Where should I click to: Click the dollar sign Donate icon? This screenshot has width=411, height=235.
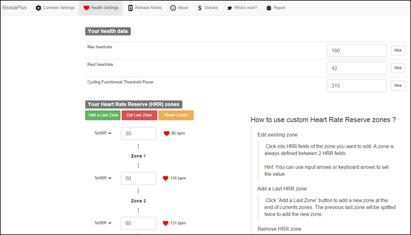[200, 8]
